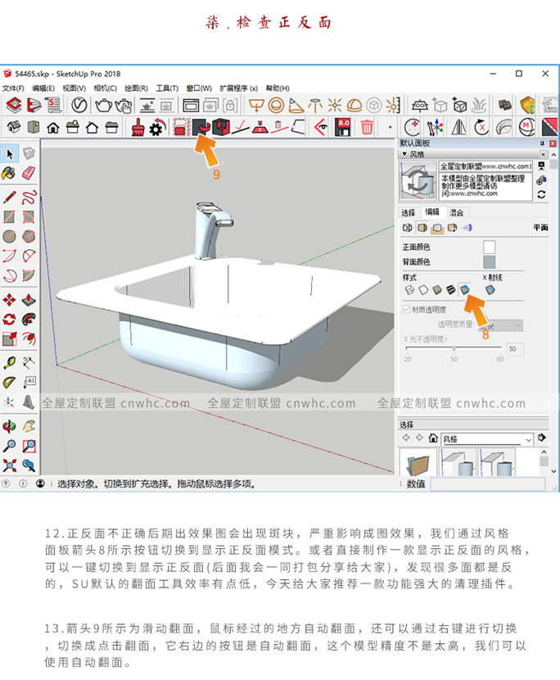Image resolution: width=560 pixels, height=680 pixels.
Task: Open the 相机(C) menu
Action: [106, 88]
